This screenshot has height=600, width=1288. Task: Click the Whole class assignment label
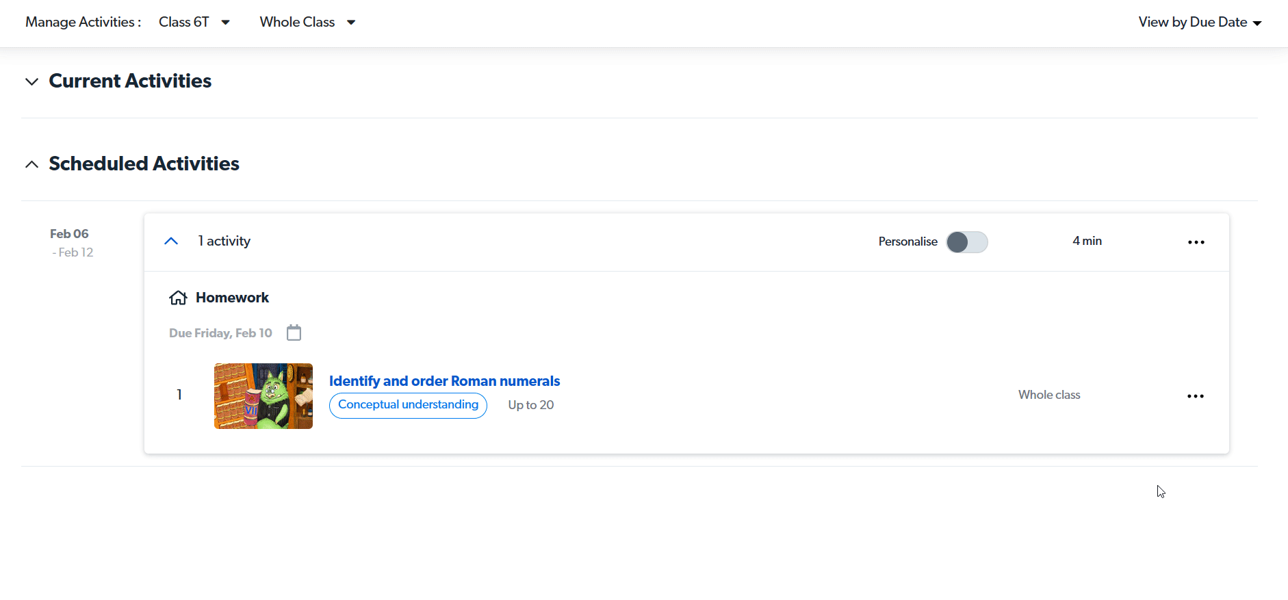(1048, 395)
